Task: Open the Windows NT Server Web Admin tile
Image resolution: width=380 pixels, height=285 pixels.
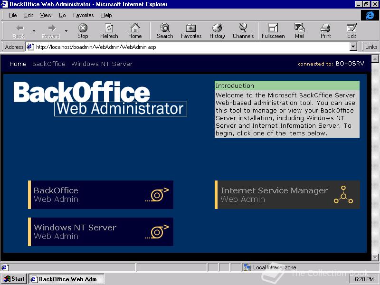Action: tap(101, 232)
